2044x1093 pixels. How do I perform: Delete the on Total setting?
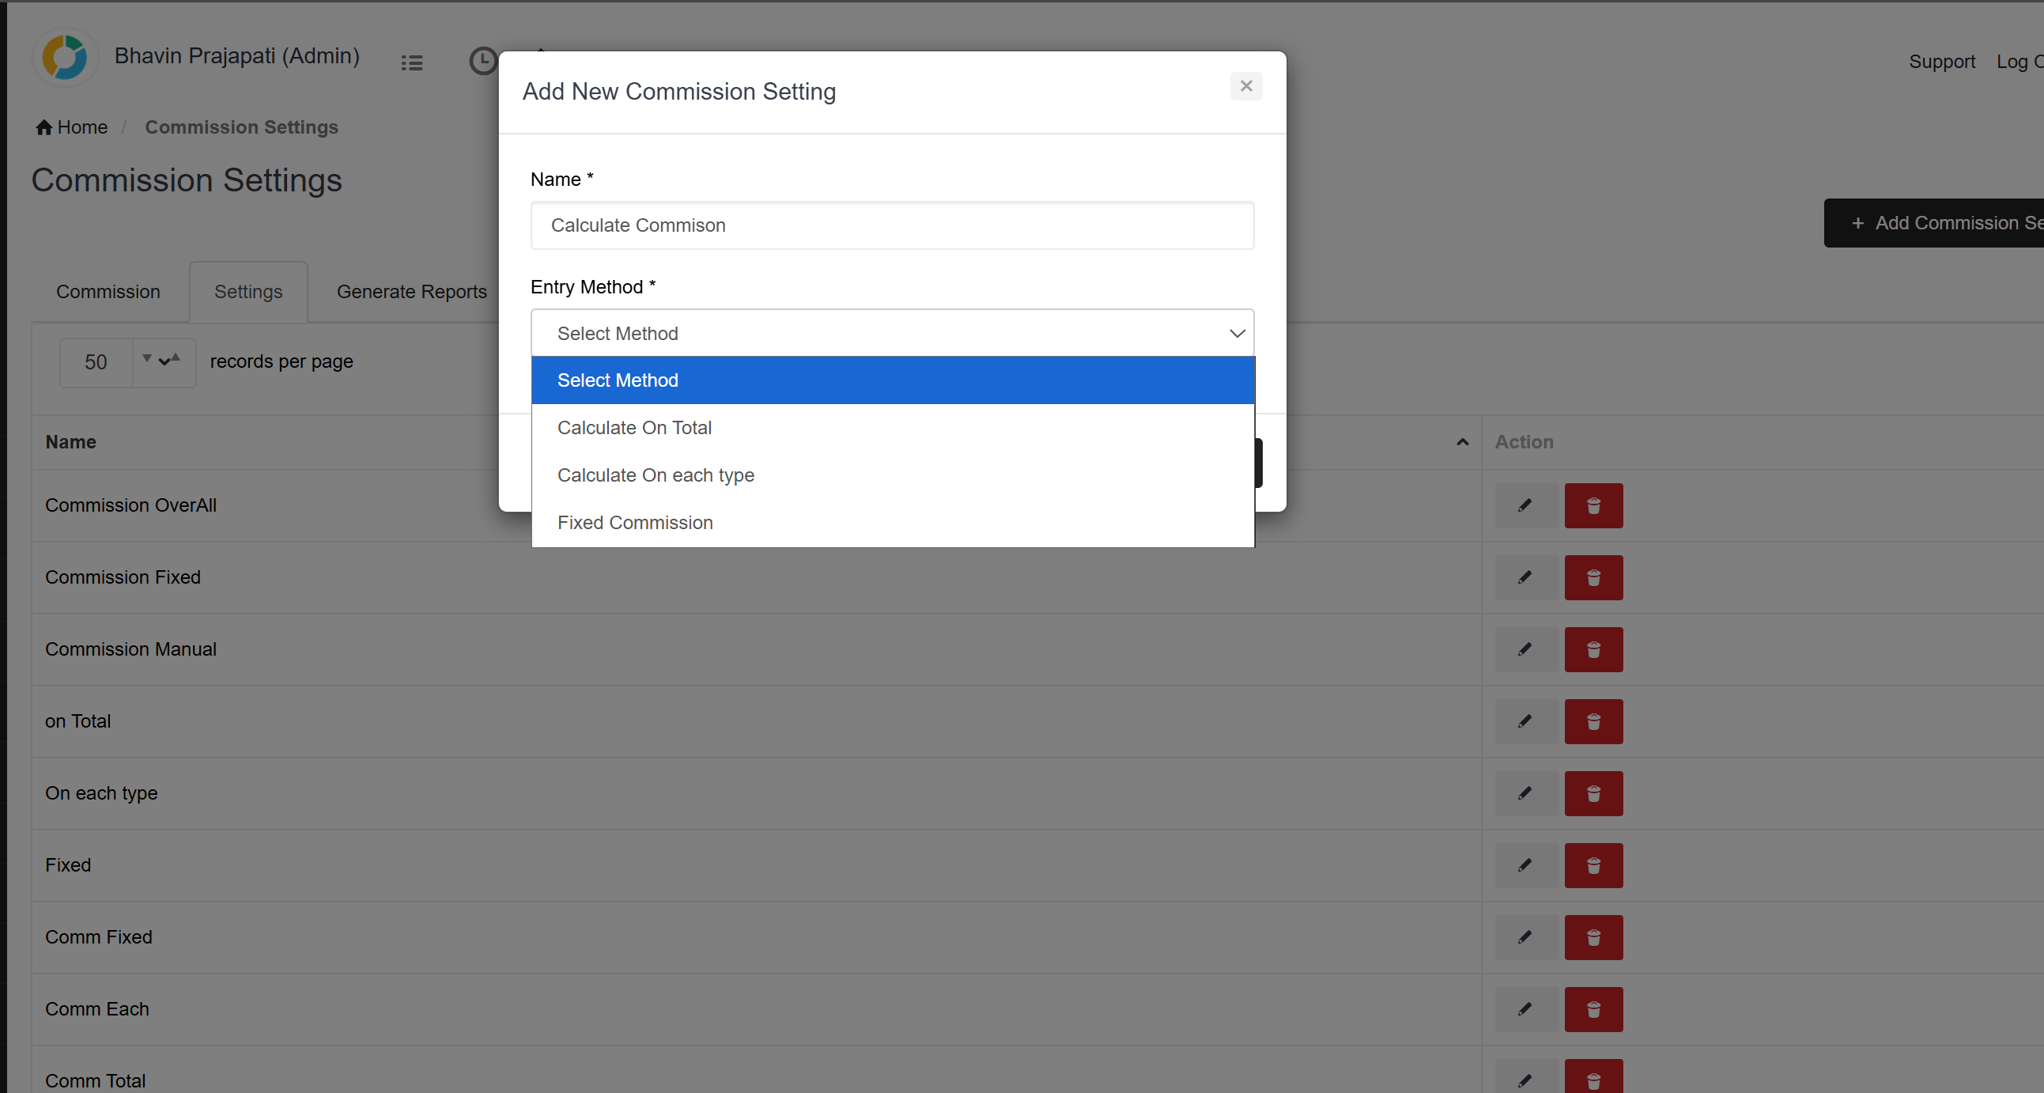[1593, 721]
